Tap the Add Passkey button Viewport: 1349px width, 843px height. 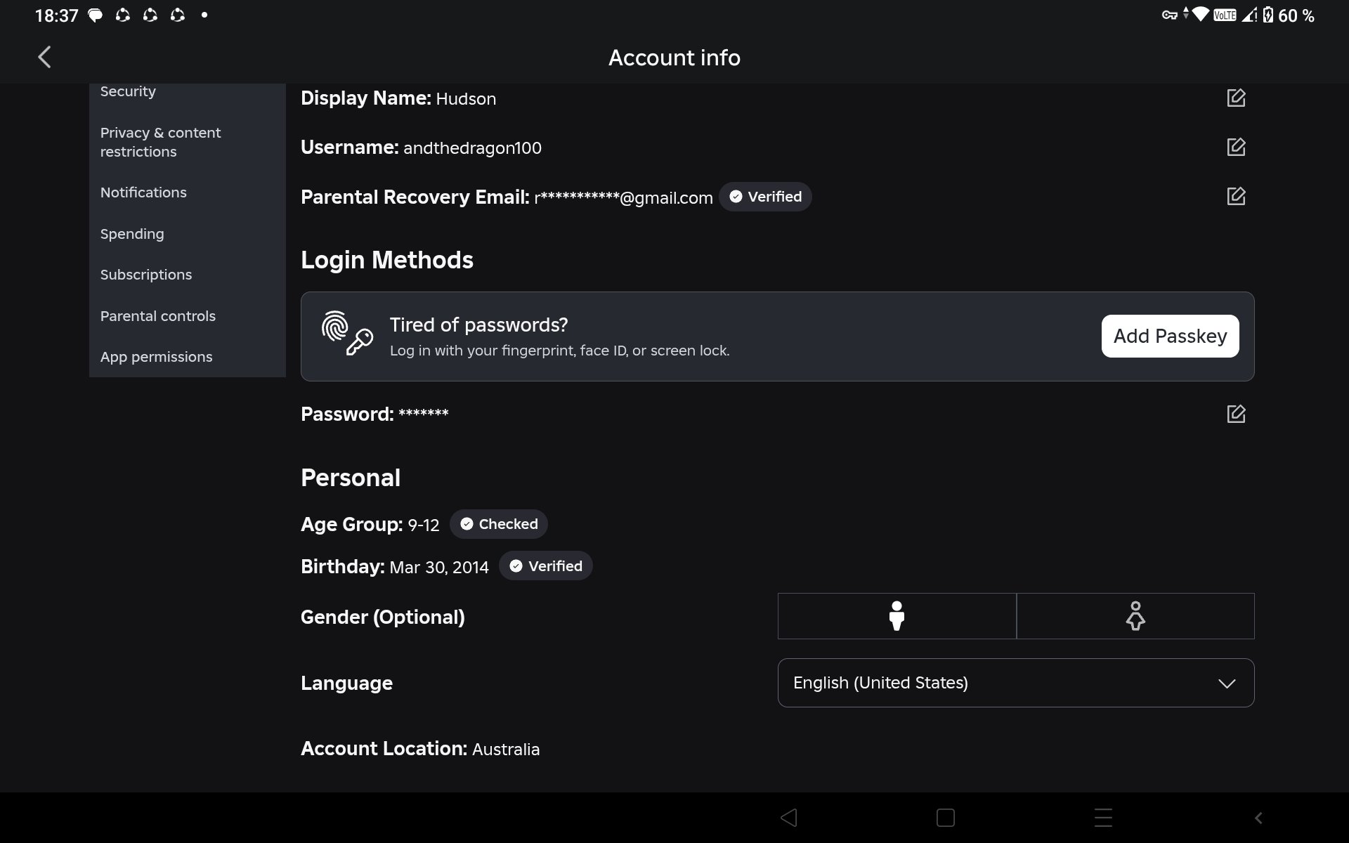click(x=1170, y=336)
